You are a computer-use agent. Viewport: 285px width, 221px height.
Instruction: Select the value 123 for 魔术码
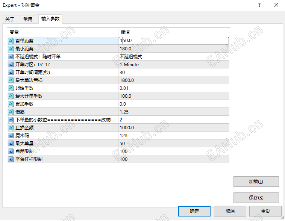123,136
